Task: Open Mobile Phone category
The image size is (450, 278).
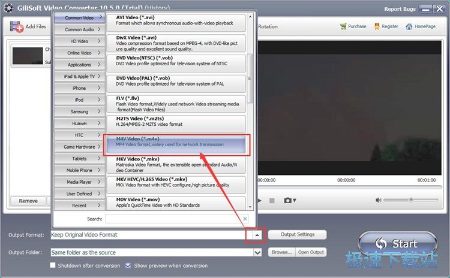Action: [x=79, y=170]
